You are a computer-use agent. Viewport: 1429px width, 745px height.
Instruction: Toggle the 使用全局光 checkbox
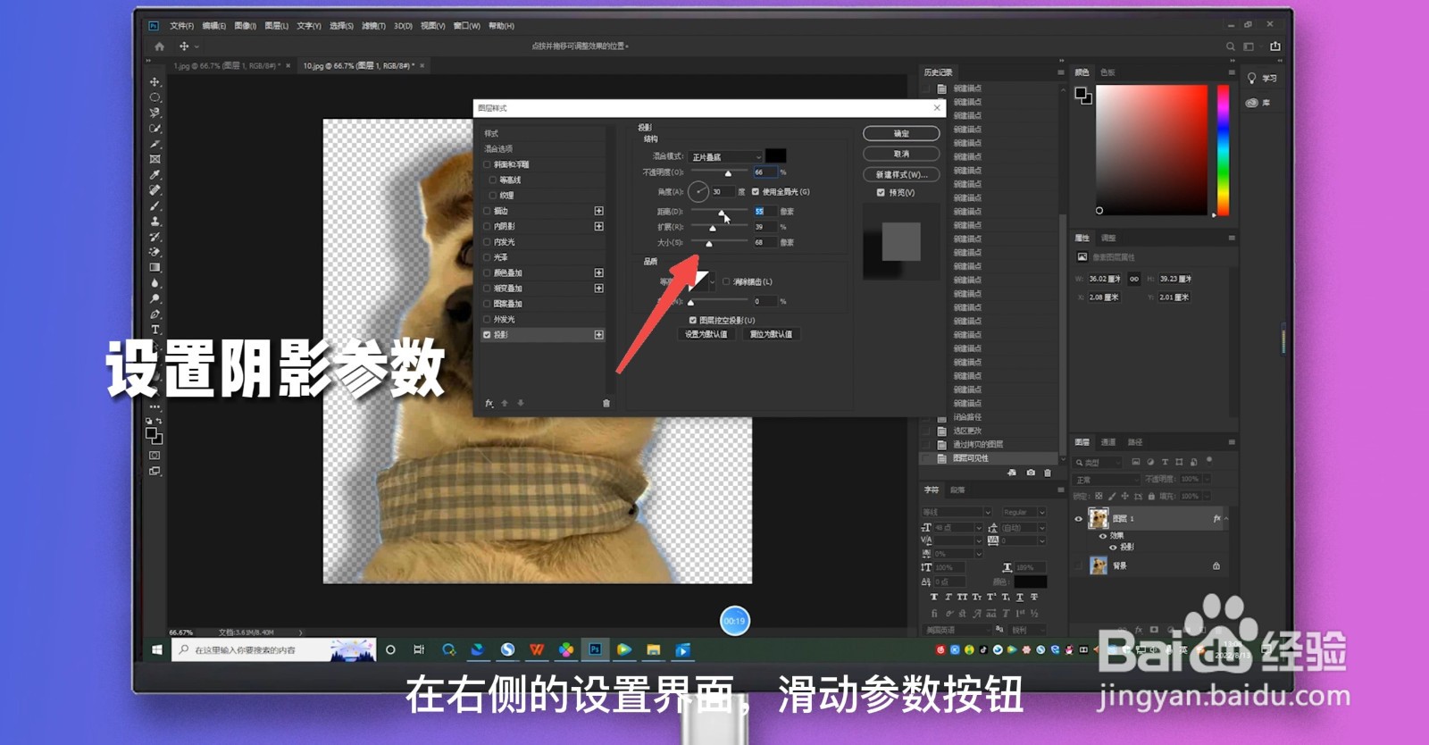coord(756,191)
